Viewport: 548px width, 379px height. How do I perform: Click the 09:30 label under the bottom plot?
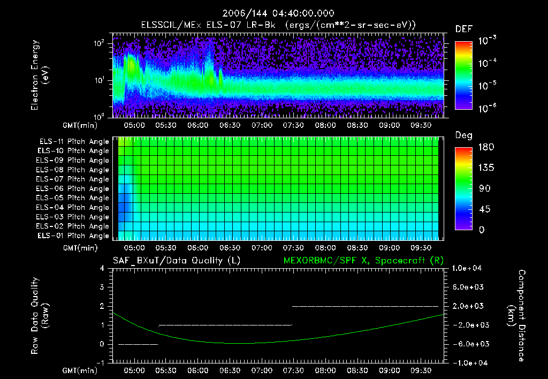(421, 370)
